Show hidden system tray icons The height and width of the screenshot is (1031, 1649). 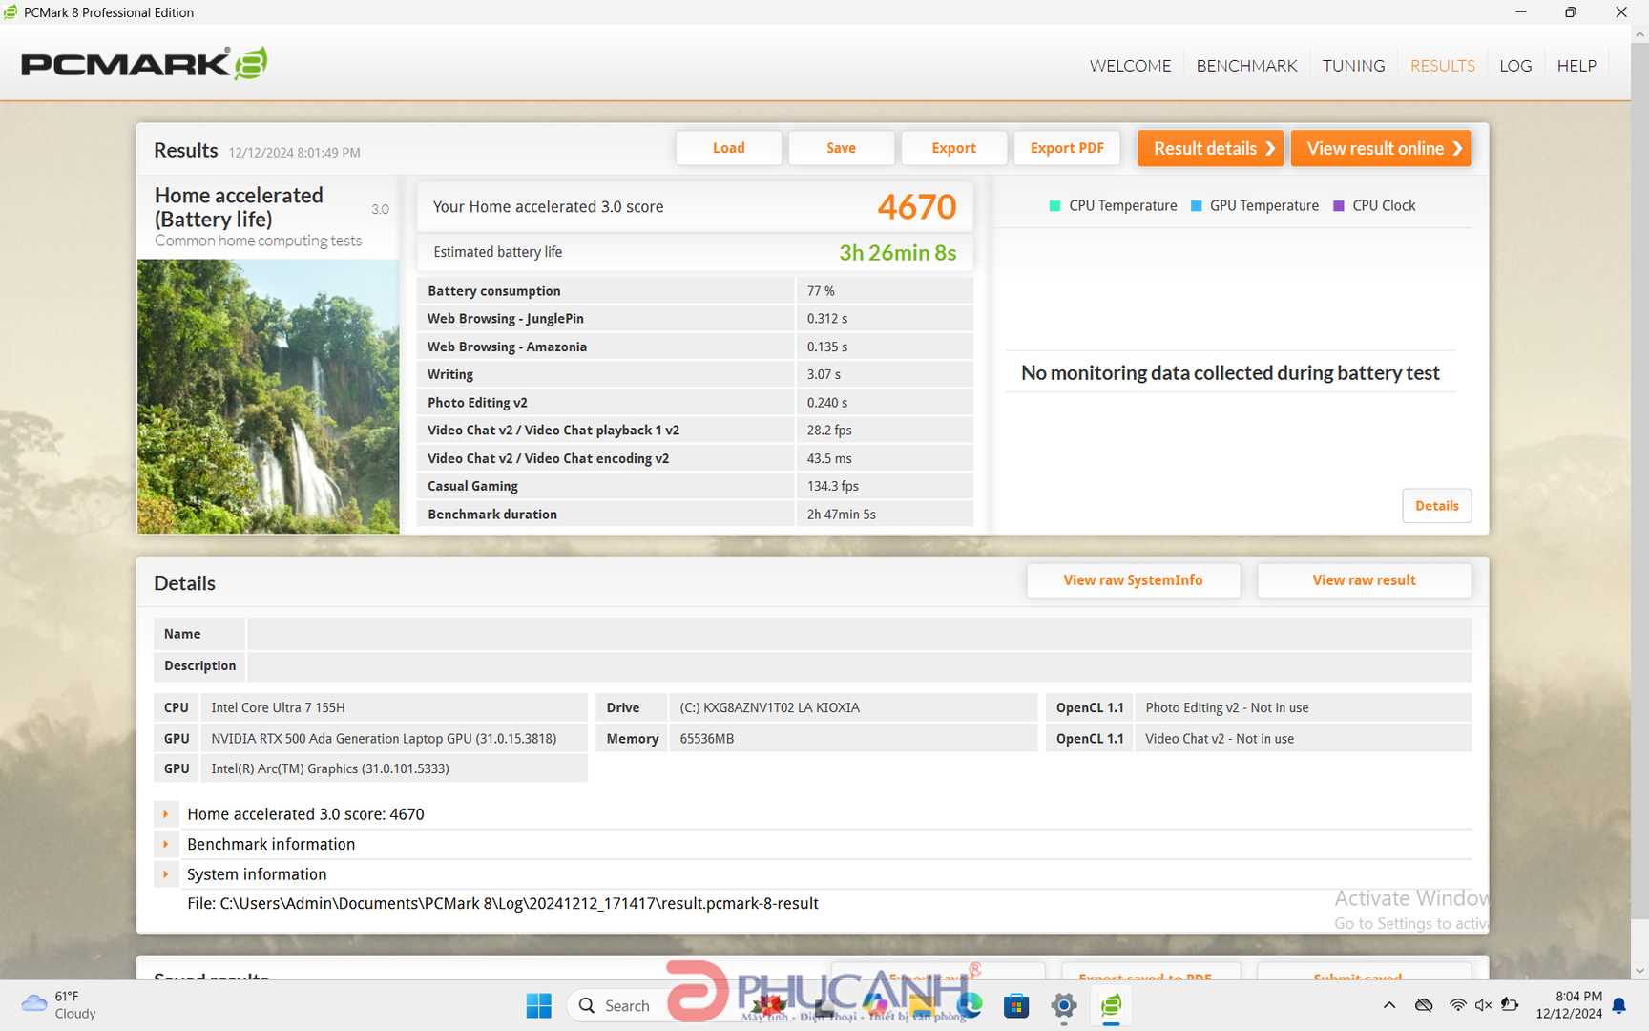tap(1389, 1005)
